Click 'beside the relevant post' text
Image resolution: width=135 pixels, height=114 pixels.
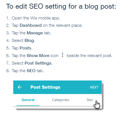pyautogui.click(x=90, y=56)
